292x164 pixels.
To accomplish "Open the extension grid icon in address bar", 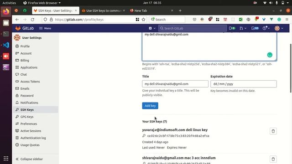I will coord(137,20).
